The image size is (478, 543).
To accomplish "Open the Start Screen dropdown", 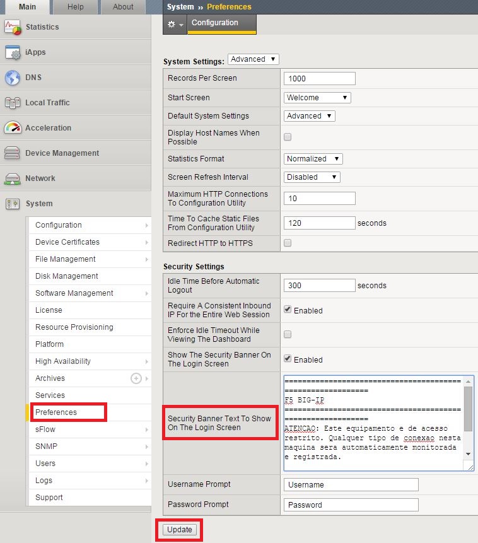I will click(317, 98).
